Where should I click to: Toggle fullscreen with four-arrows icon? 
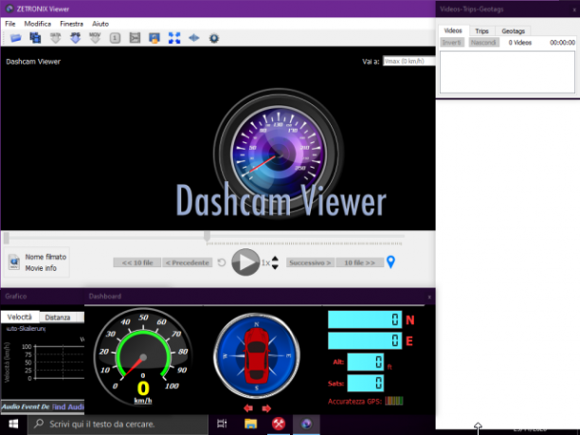(x=174, y=38)
